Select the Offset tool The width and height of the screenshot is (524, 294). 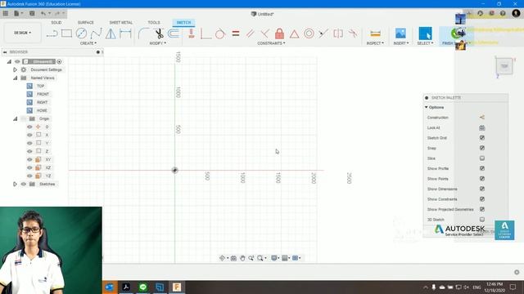(x=174, y=33)
